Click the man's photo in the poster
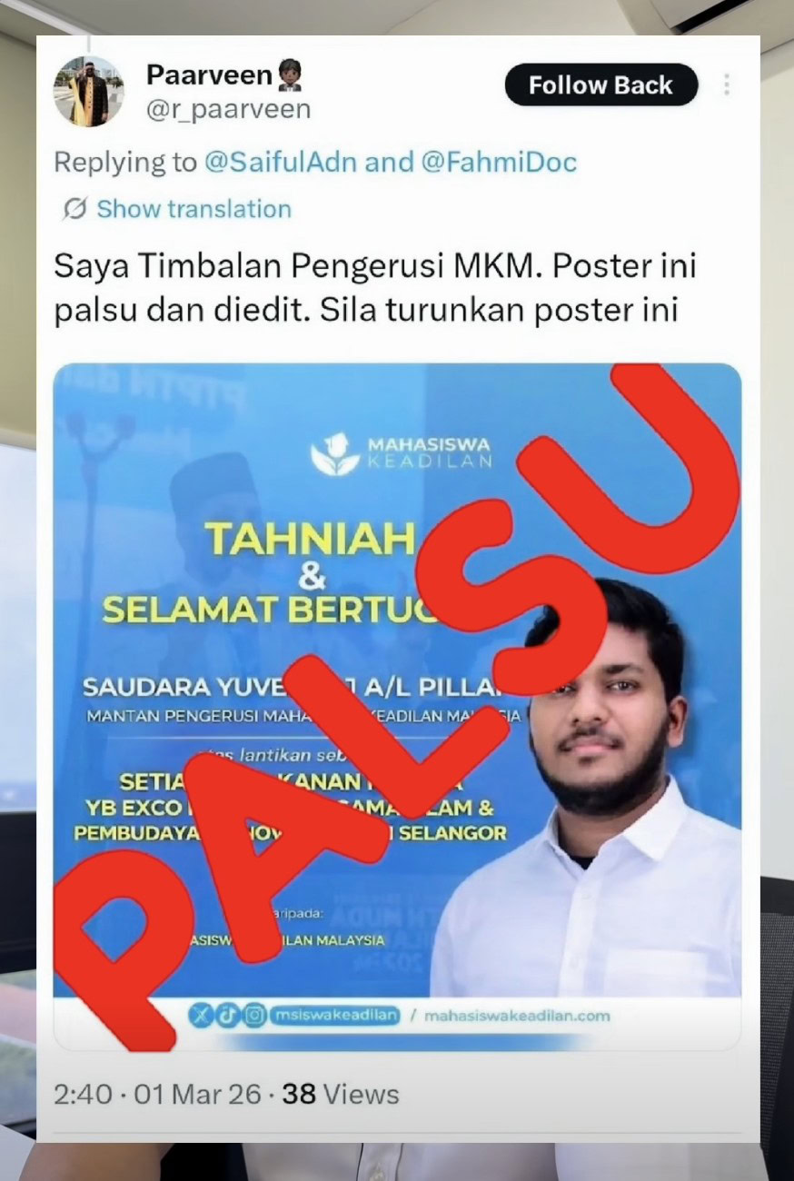 click(x=591, y=790)
